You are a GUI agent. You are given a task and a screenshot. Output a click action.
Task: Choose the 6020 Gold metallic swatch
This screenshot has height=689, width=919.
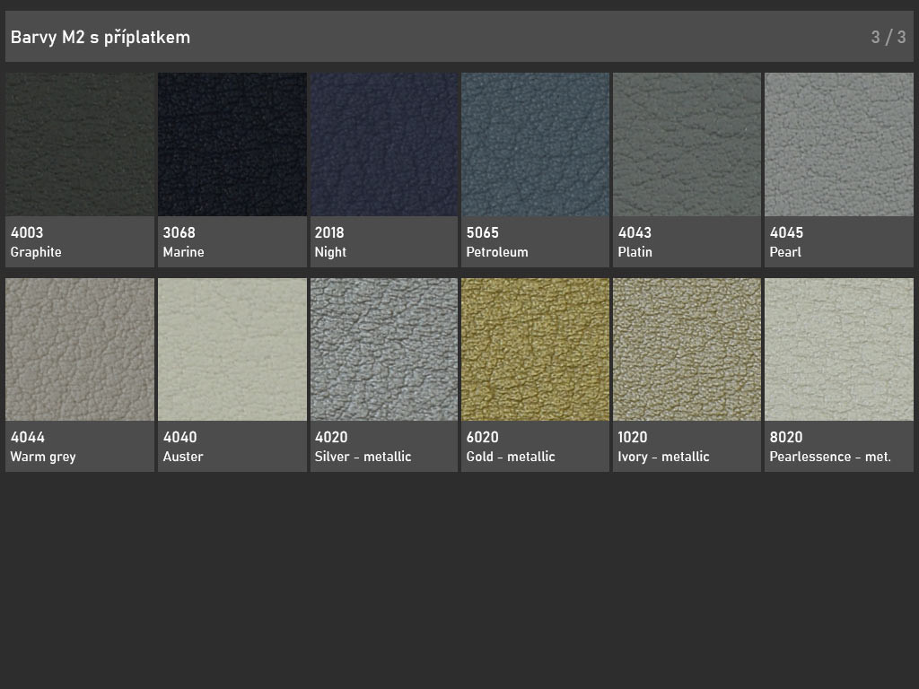[x=535, y=349]
